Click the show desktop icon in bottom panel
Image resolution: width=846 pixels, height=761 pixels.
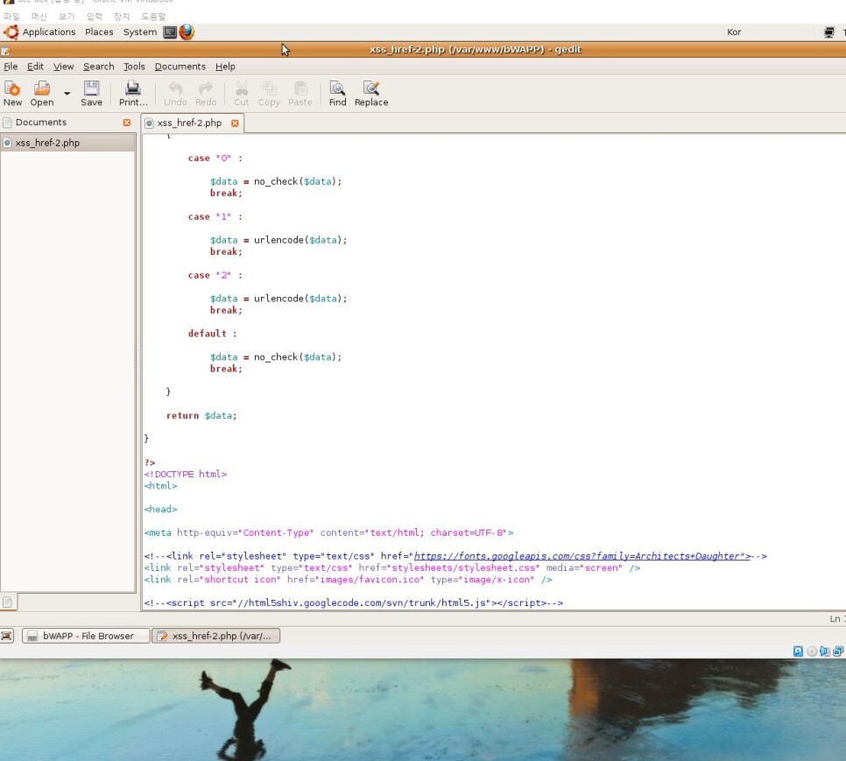tap(6, 636)
